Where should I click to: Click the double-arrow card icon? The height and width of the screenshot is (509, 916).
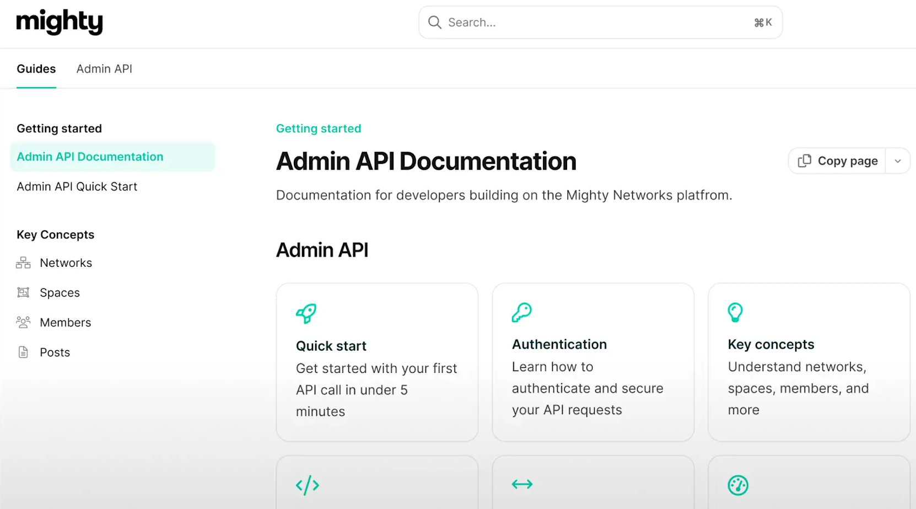522,484
